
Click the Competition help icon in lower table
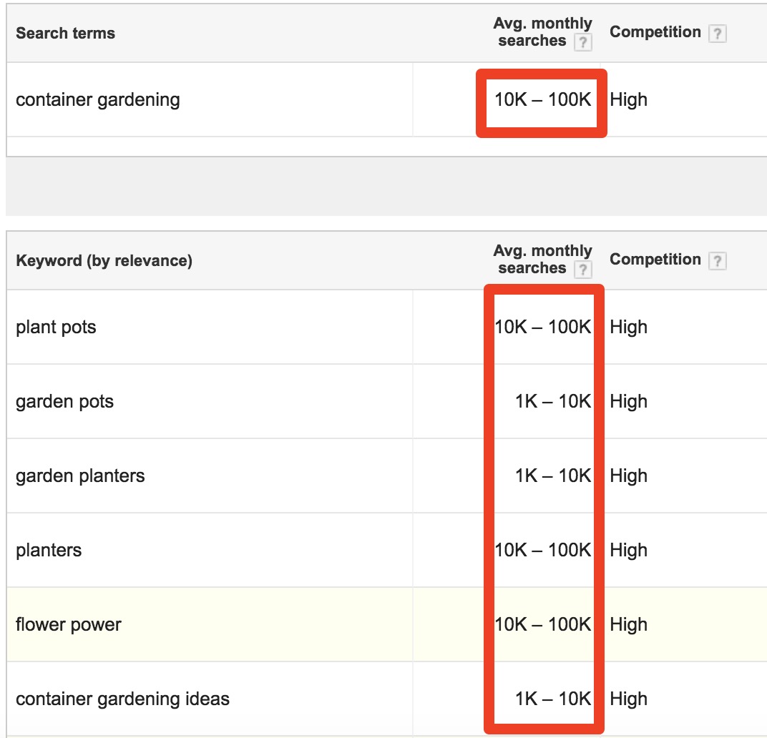(718, 260)
